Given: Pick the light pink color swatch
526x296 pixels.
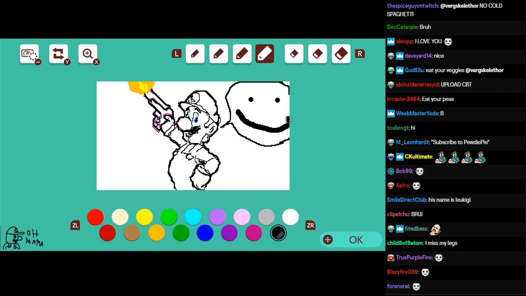Looking at the screenshot, I should click(242, 217).
